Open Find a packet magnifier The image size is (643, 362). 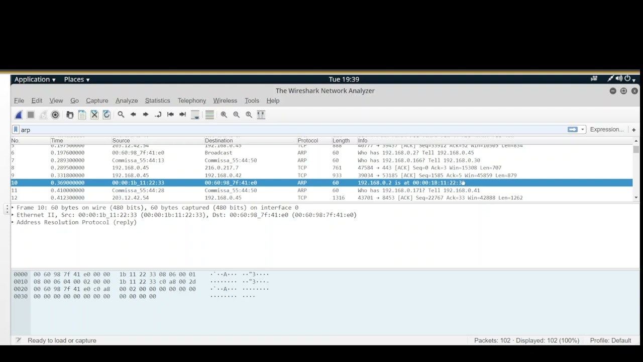(x=121, y=115)
